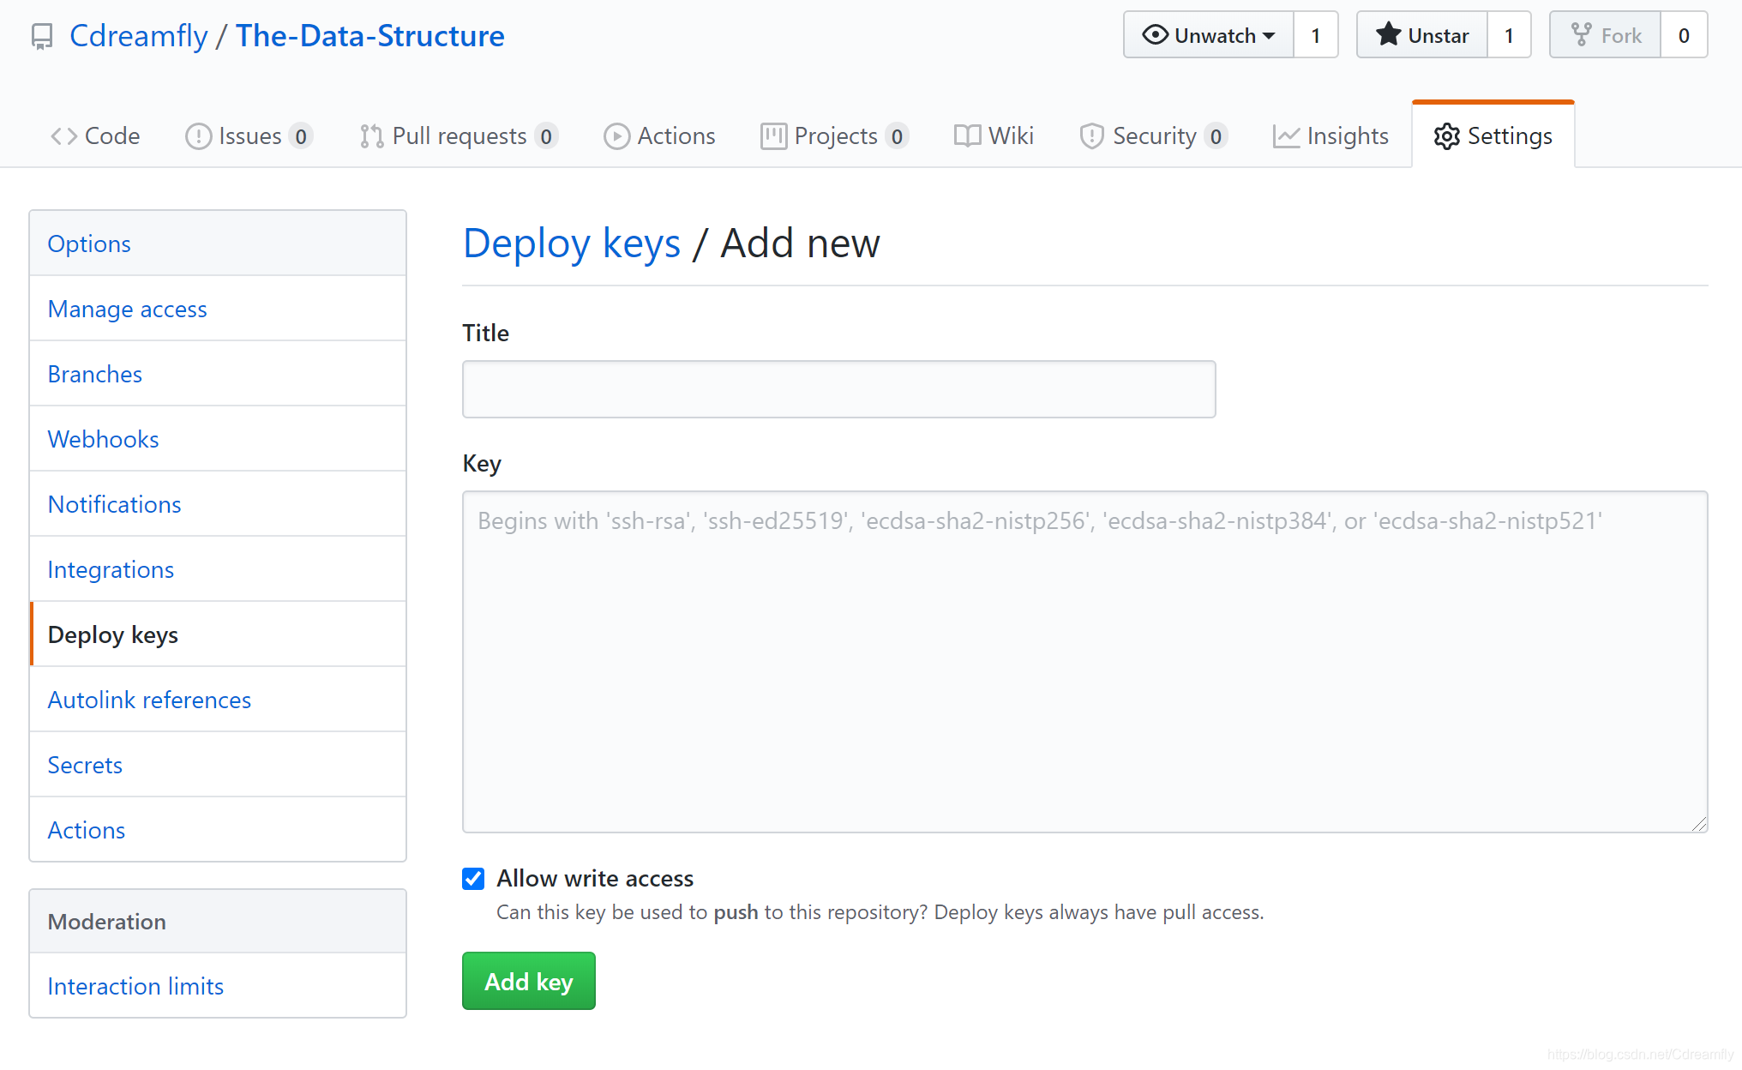Click the green Add key button

[528, 981]
